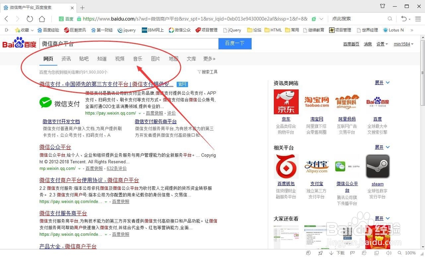Select the 文库 search tab

[x=191, y=59]
